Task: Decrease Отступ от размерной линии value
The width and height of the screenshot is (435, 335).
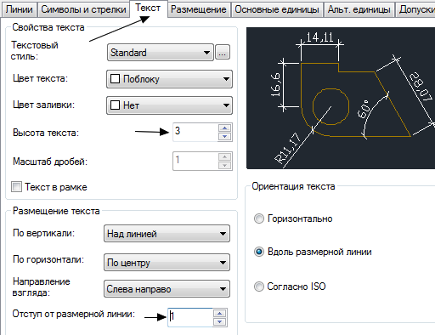Action: 220,322
